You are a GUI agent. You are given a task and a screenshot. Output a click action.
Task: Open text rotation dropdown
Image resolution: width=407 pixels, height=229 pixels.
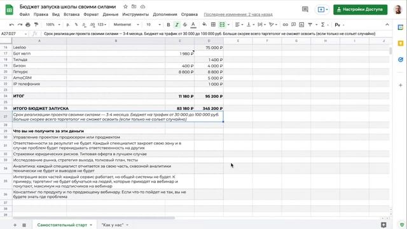pos(273,25)
